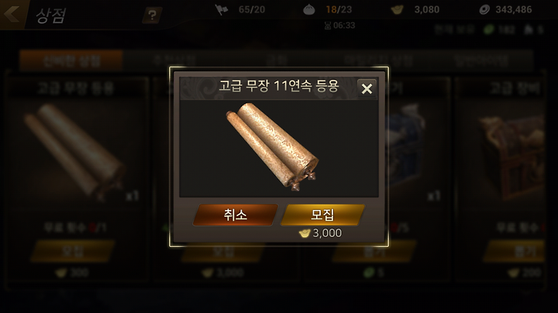Tap the back arrow next to 상점
The image size is (558, 313).
(12, 14)
